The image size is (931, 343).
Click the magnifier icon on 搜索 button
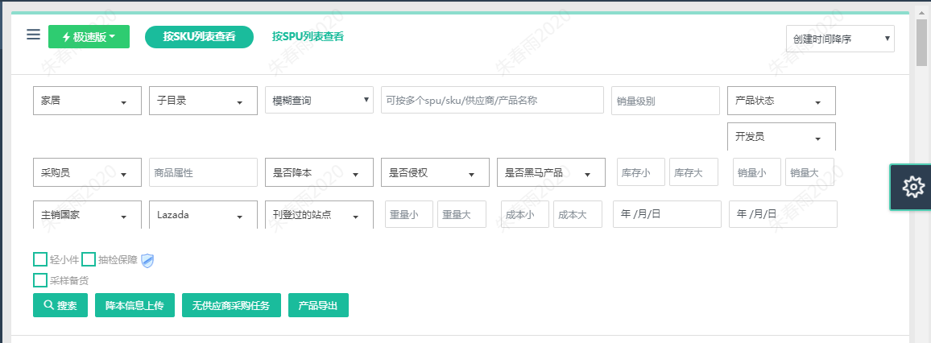click(x=48, y=306)
